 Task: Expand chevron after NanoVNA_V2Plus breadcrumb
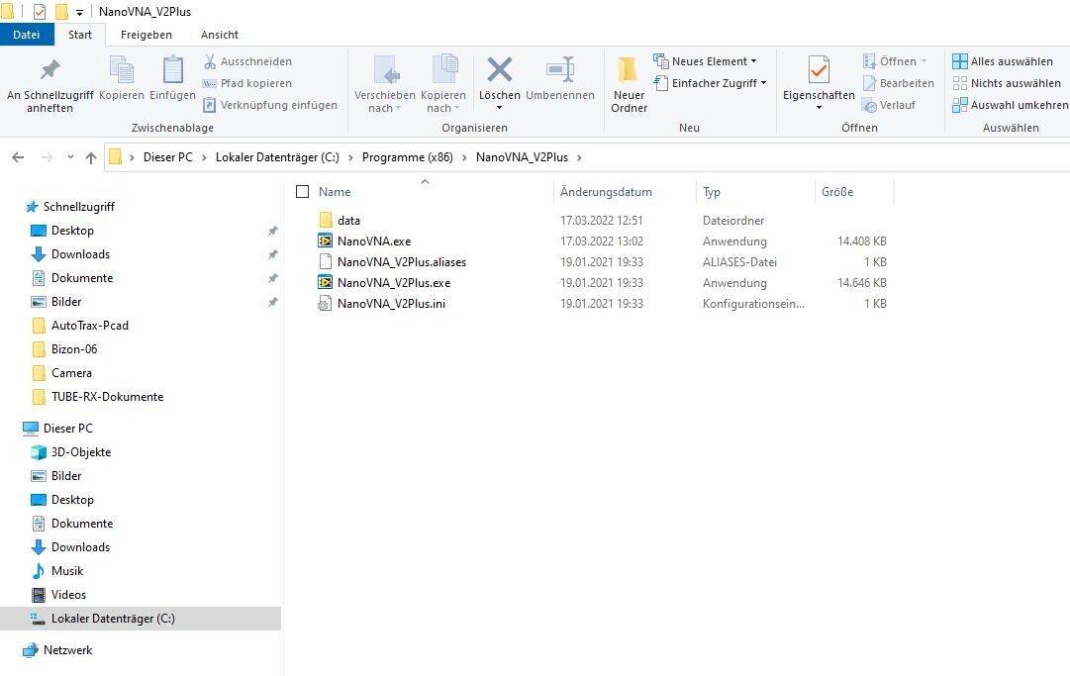tap(579, 157)
